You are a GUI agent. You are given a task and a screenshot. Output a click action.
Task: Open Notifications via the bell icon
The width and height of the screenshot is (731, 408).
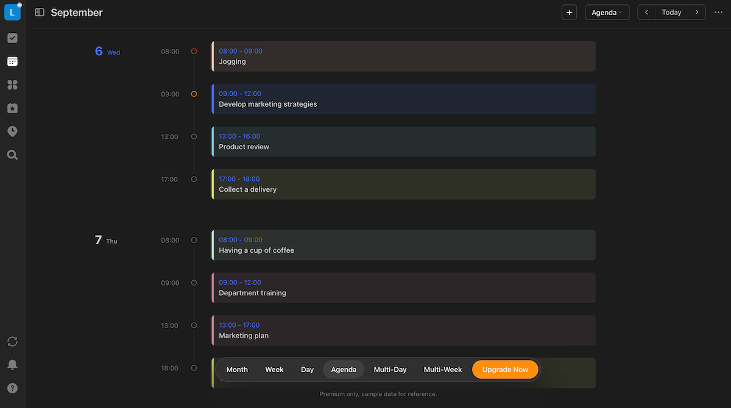pyautogui.click(x=12, y=364)
